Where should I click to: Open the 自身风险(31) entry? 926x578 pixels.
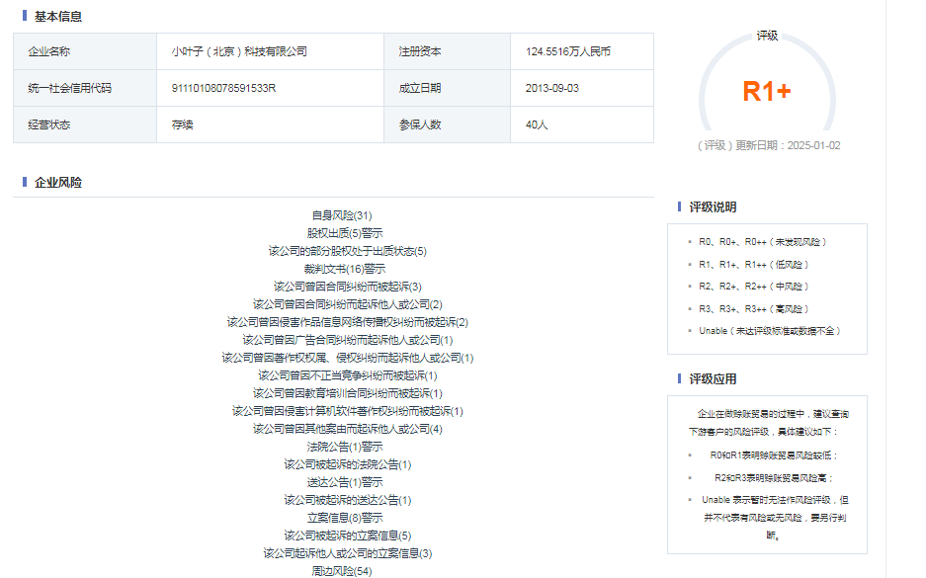pyautogui.click(x=342, y=215)
